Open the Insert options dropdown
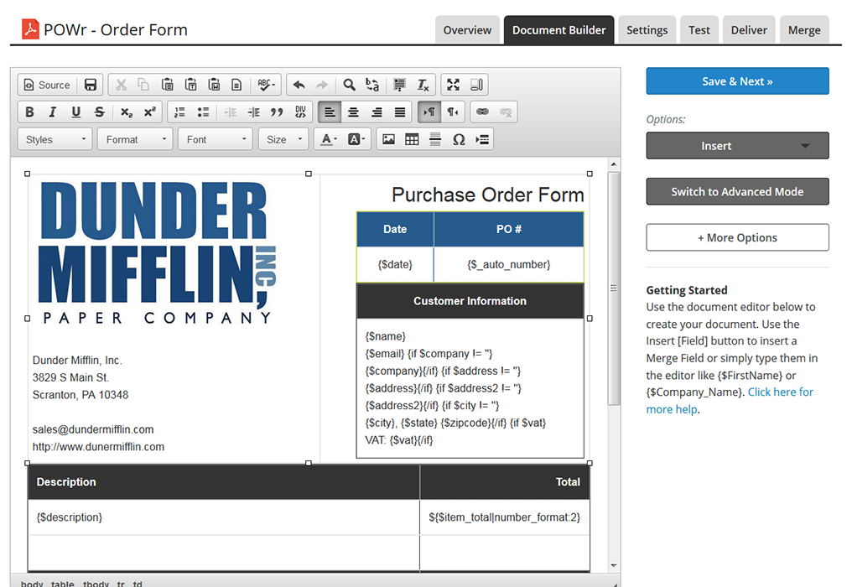Viewport: 852px width, 587px height. (737, 146)
